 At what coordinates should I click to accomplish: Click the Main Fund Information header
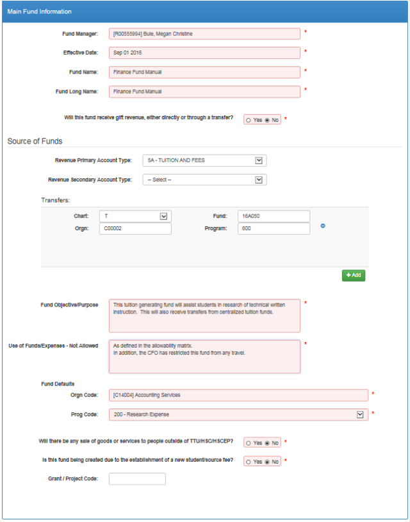tap(205, 12)
